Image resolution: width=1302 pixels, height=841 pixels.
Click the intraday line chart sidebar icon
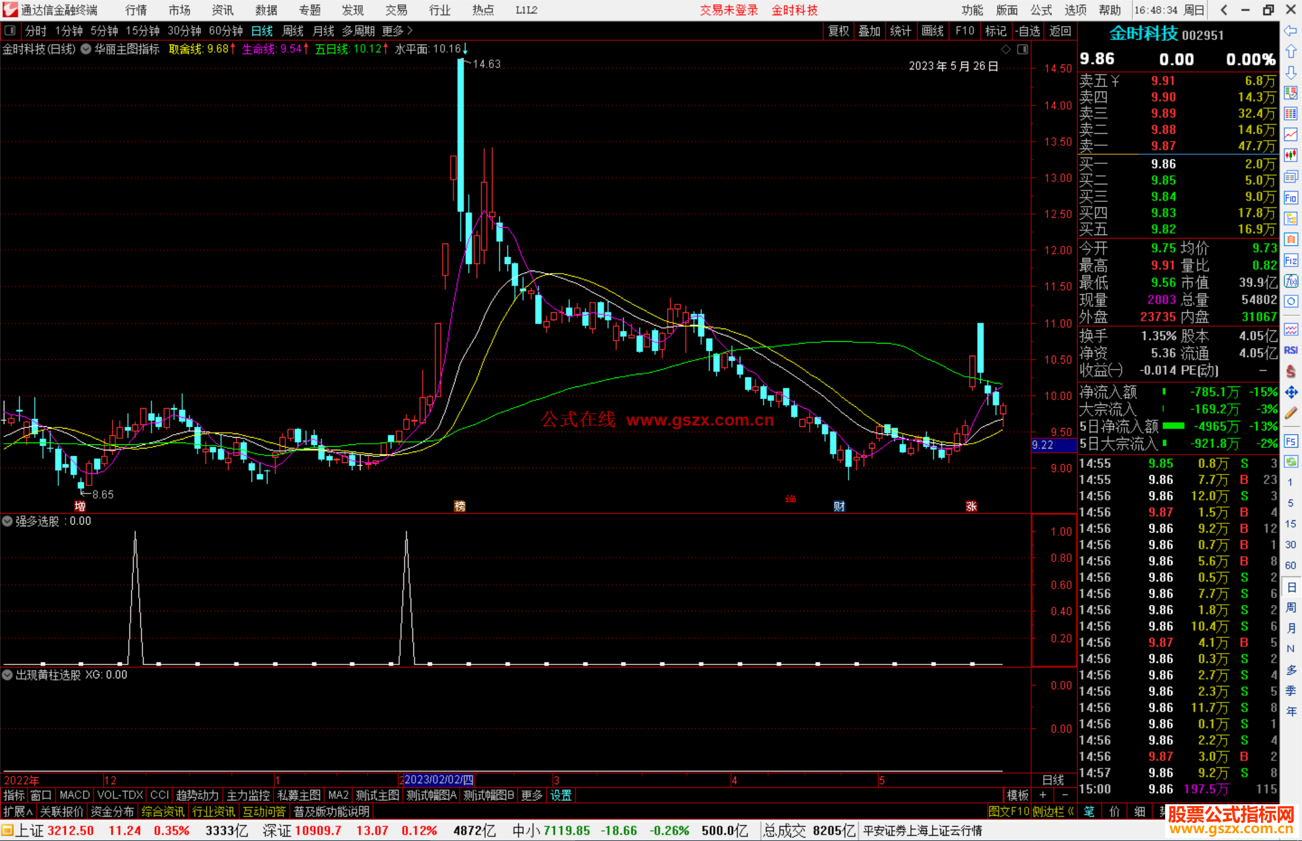[1291, 134]
